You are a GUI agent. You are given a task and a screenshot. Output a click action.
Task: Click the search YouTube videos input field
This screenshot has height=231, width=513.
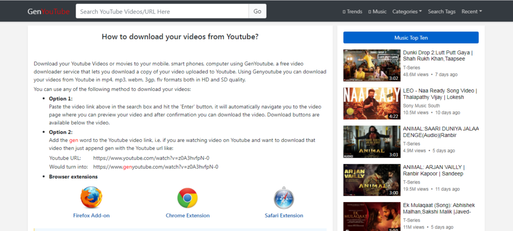point(162,11)
